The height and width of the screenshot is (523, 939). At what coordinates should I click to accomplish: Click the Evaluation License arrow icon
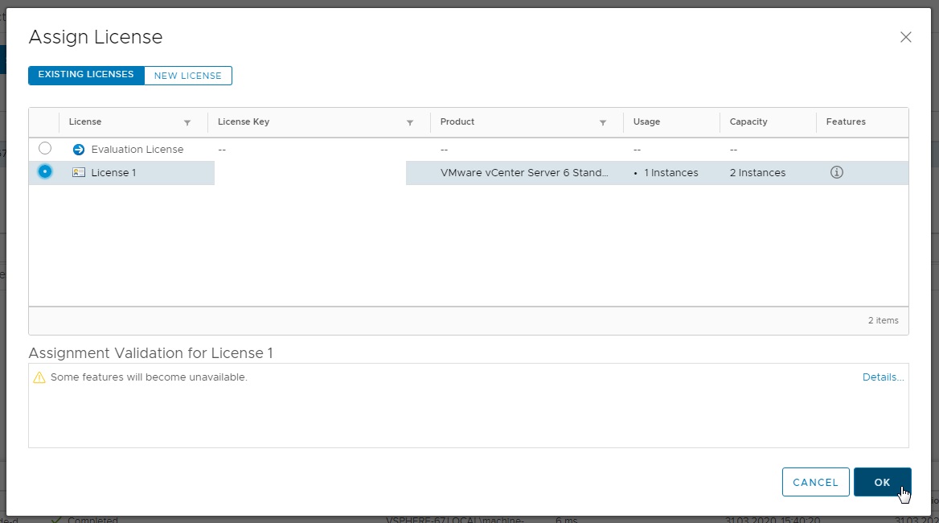pos(79,150)
